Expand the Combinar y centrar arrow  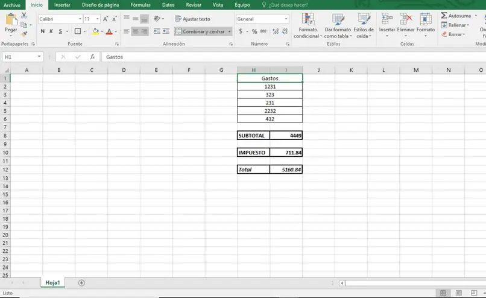(x=229, y=31)
